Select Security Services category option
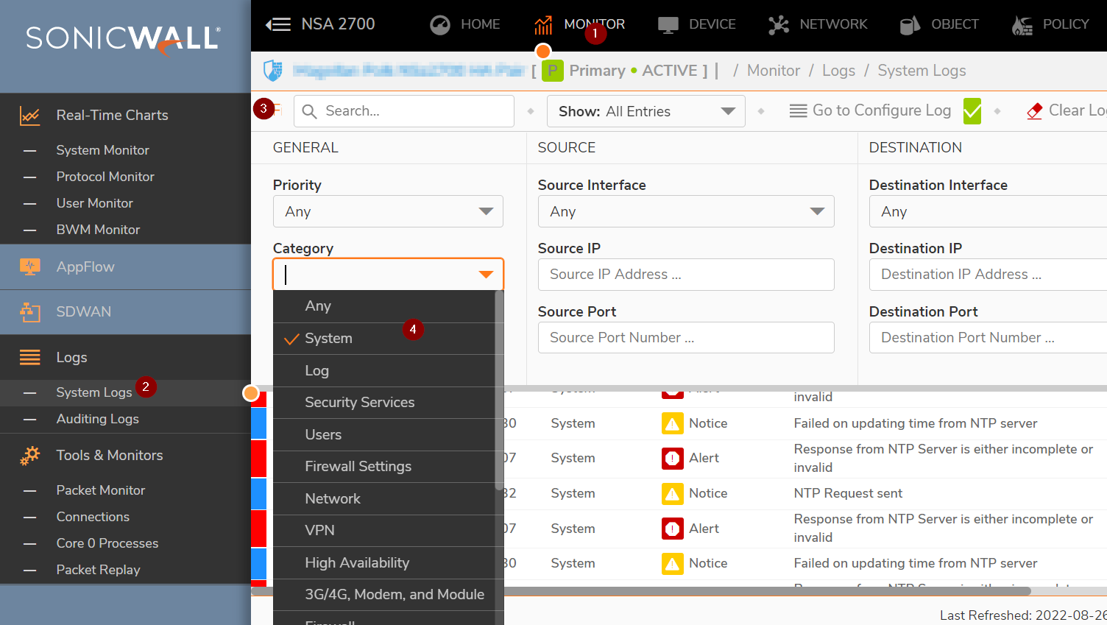Screen dimensions: 1107x625 pyautogui.click(x=383, y=403)
